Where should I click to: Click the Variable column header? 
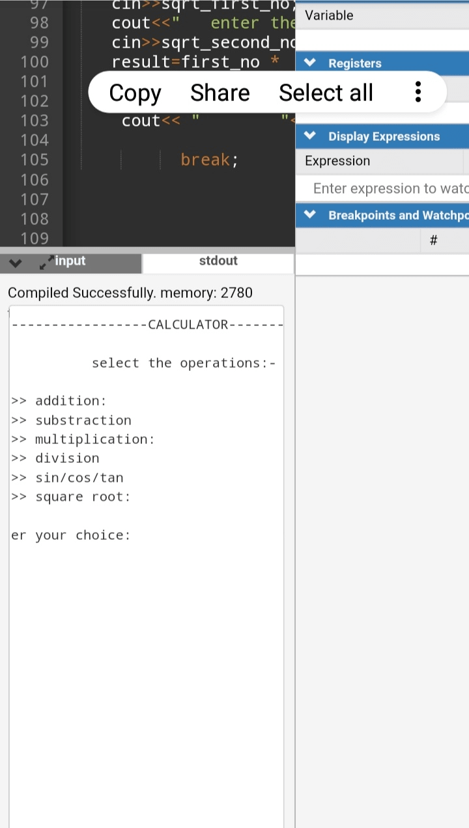[329, 15]
